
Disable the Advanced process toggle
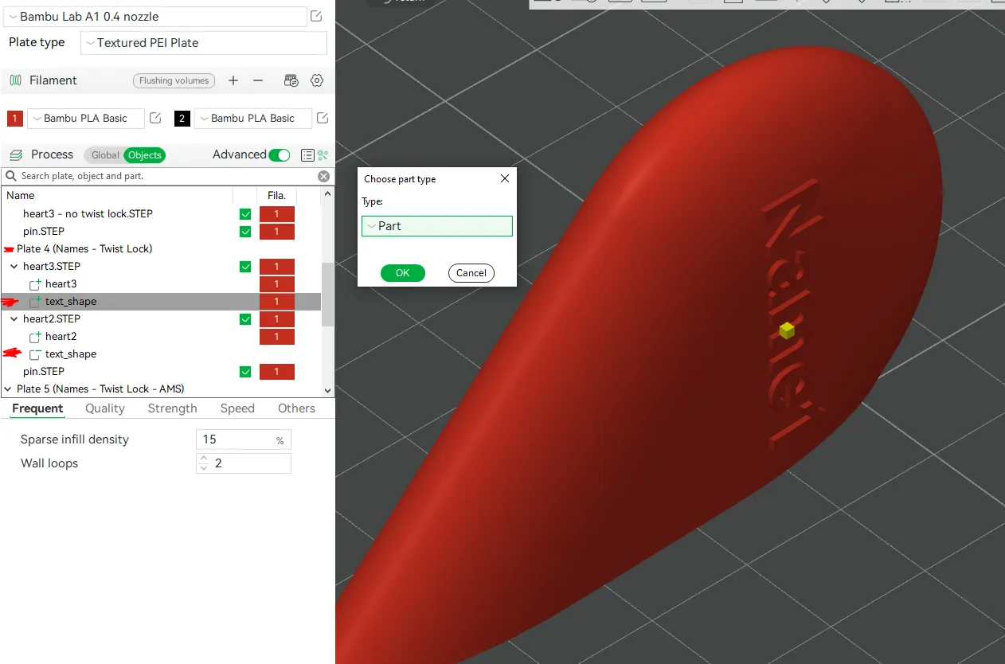coord(279,154)
